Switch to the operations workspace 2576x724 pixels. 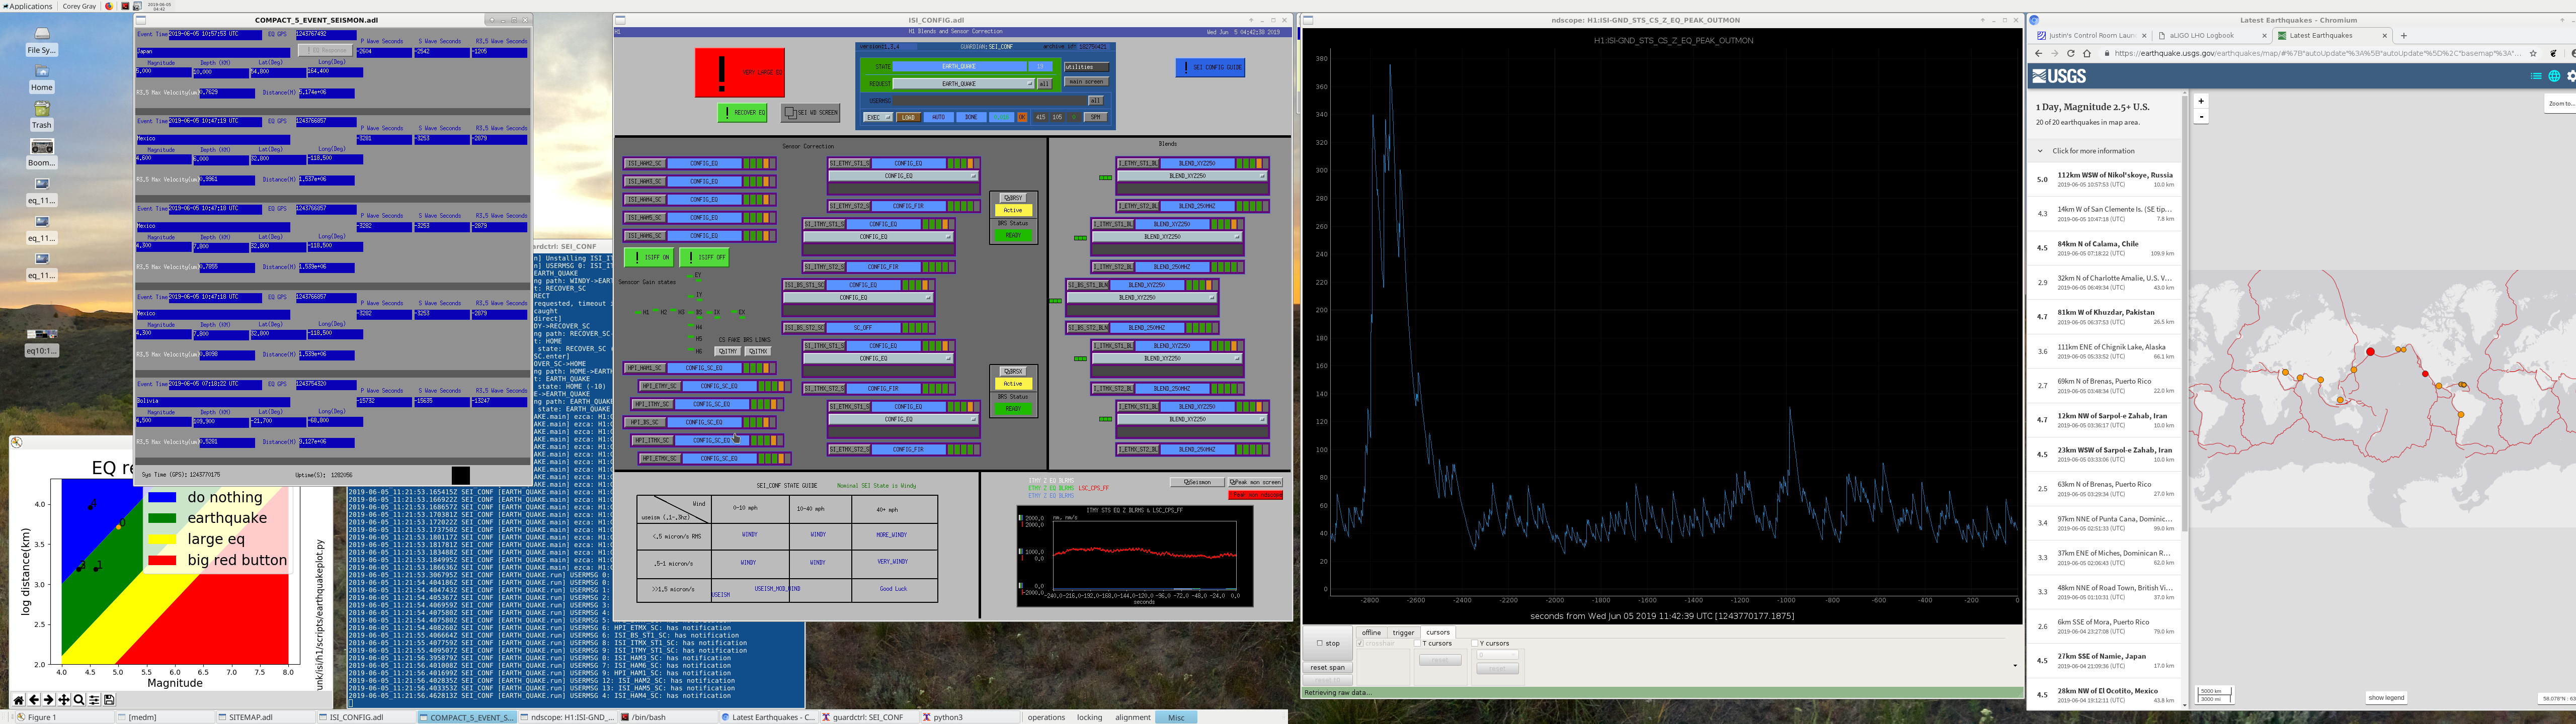1046,717
